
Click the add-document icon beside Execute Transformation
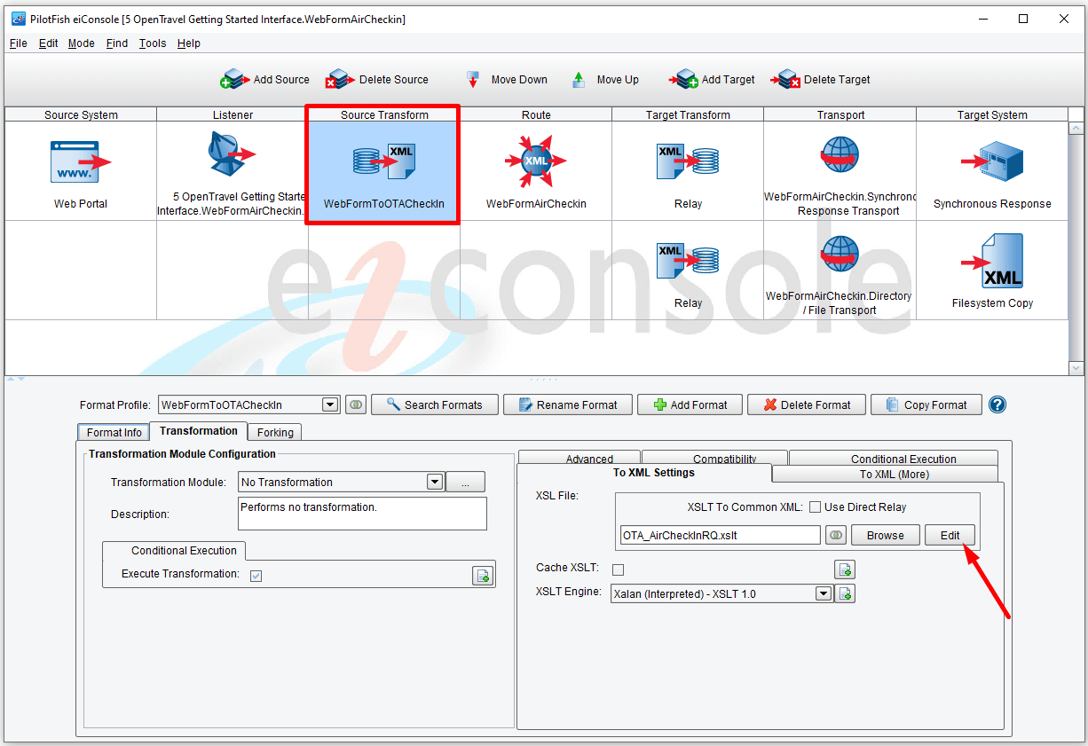[x=482, y=575]
